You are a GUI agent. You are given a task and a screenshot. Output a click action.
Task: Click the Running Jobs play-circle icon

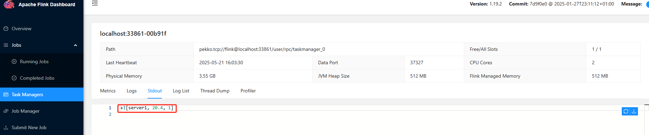tap(14, 61)
